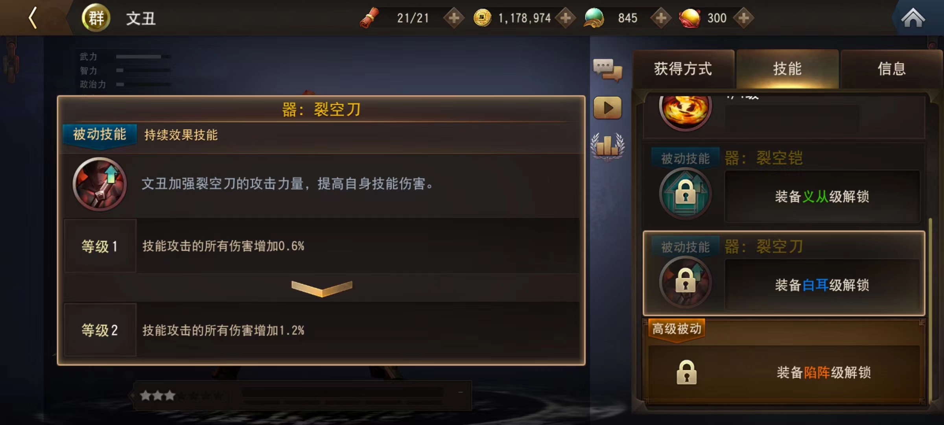
Task: Switch to the 信息 tab
Action: [x=891, y=69]
